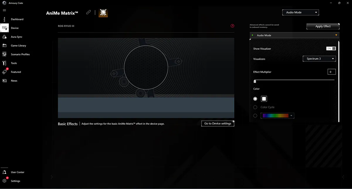Minimize the Armoury Crate window
This screenshot has width=352, height=189.
[331, 3]
